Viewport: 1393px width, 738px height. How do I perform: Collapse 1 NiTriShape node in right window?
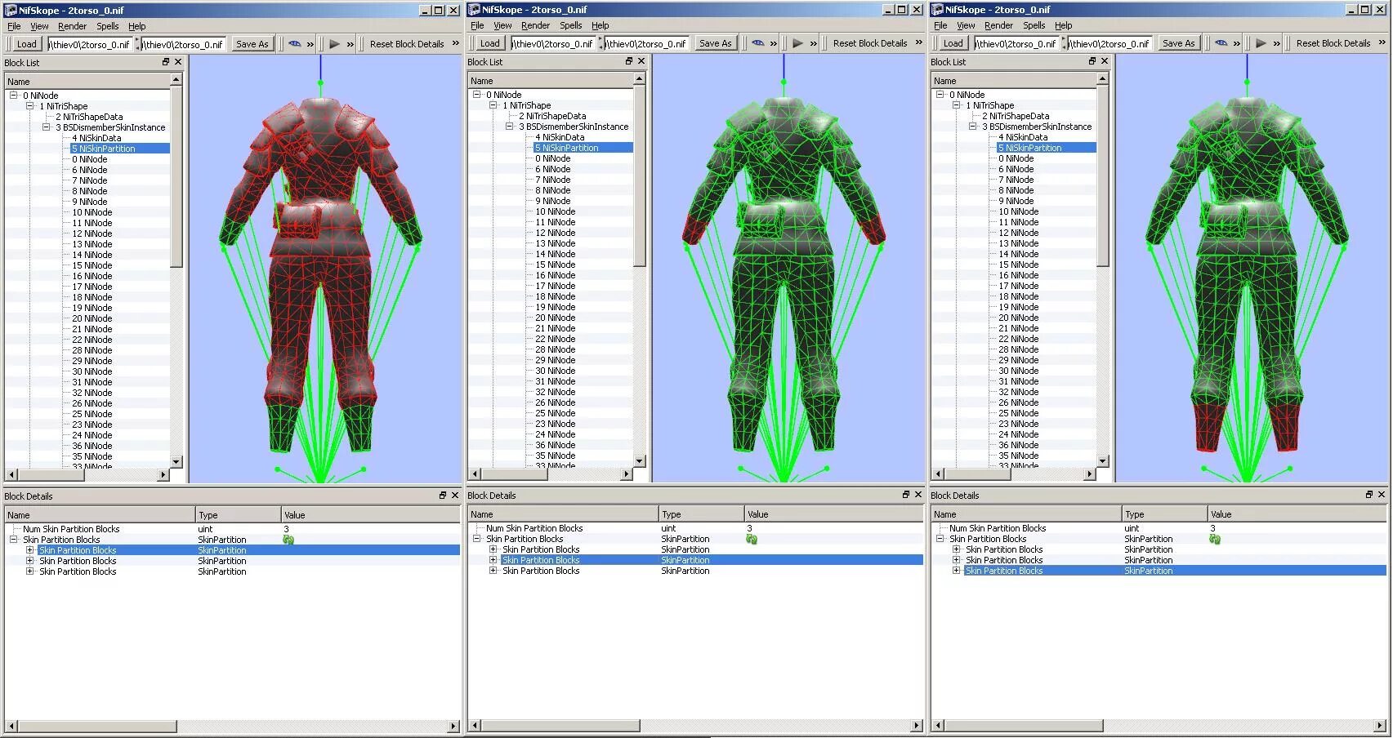tap(957, 105)
